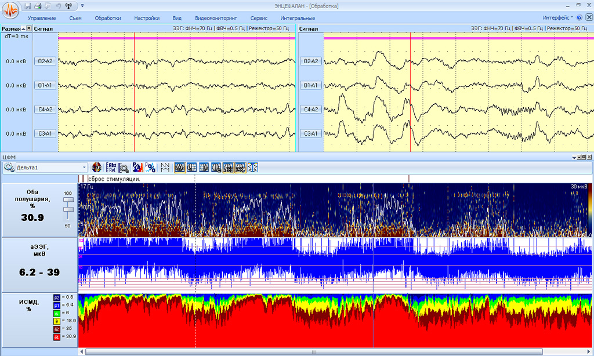Click the gear icon beside Дельта1 box
Screen dimensions: 594x356
click(9, 168)
